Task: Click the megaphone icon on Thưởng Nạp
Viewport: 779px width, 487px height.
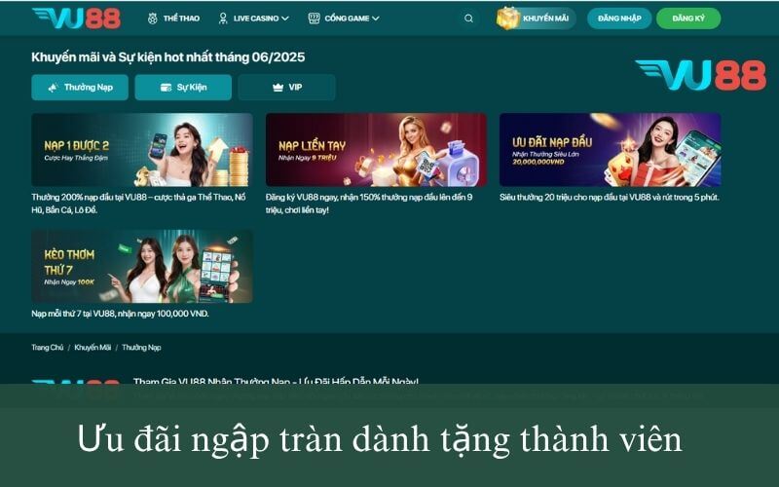Action: click(x=53, y=88)
